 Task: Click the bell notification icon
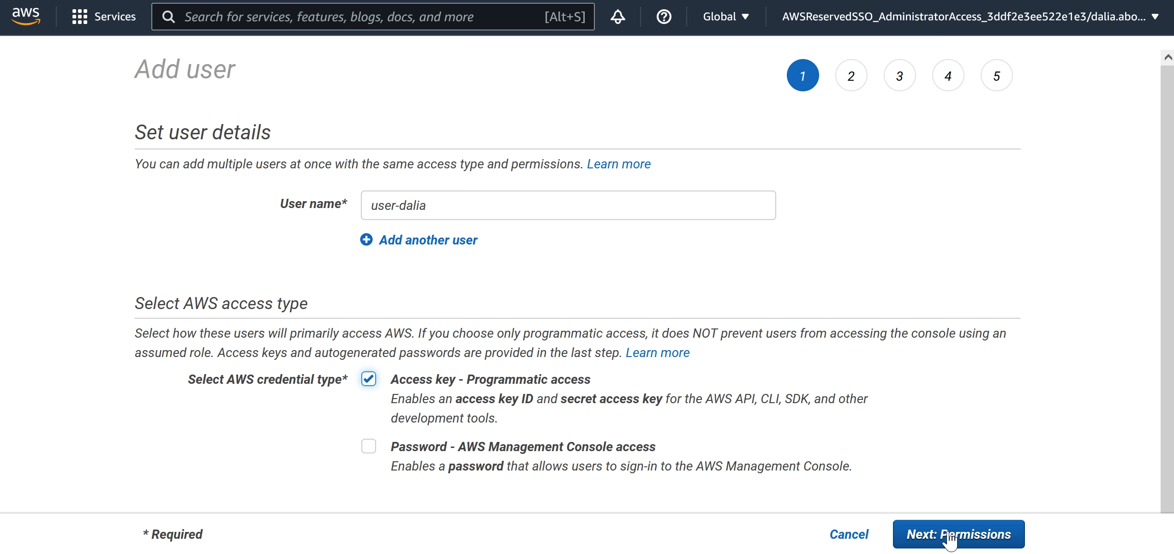point(618,16)
